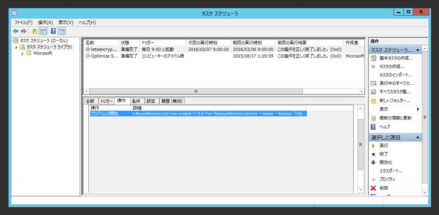Click trigger cell コンピューターのアイドル時
The height and width of the screenshot is (215, 439).
pos(163,56)
